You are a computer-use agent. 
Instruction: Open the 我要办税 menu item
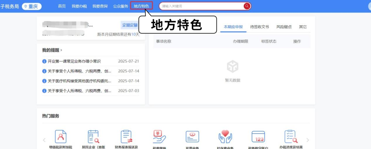click(79, 6)
